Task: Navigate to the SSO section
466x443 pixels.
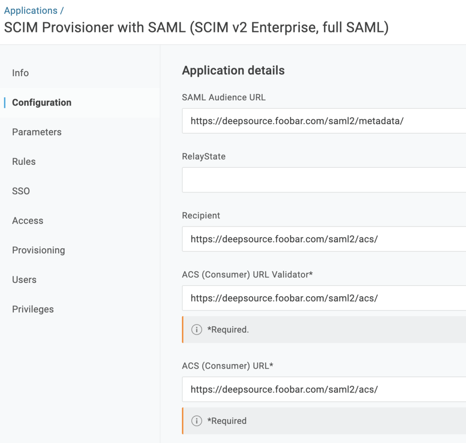Action: point(21,191)
